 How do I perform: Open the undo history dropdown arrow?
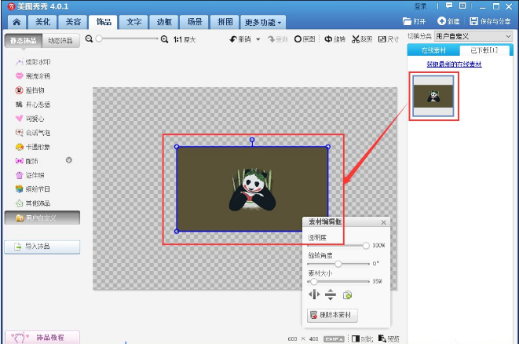click(258, 39)
